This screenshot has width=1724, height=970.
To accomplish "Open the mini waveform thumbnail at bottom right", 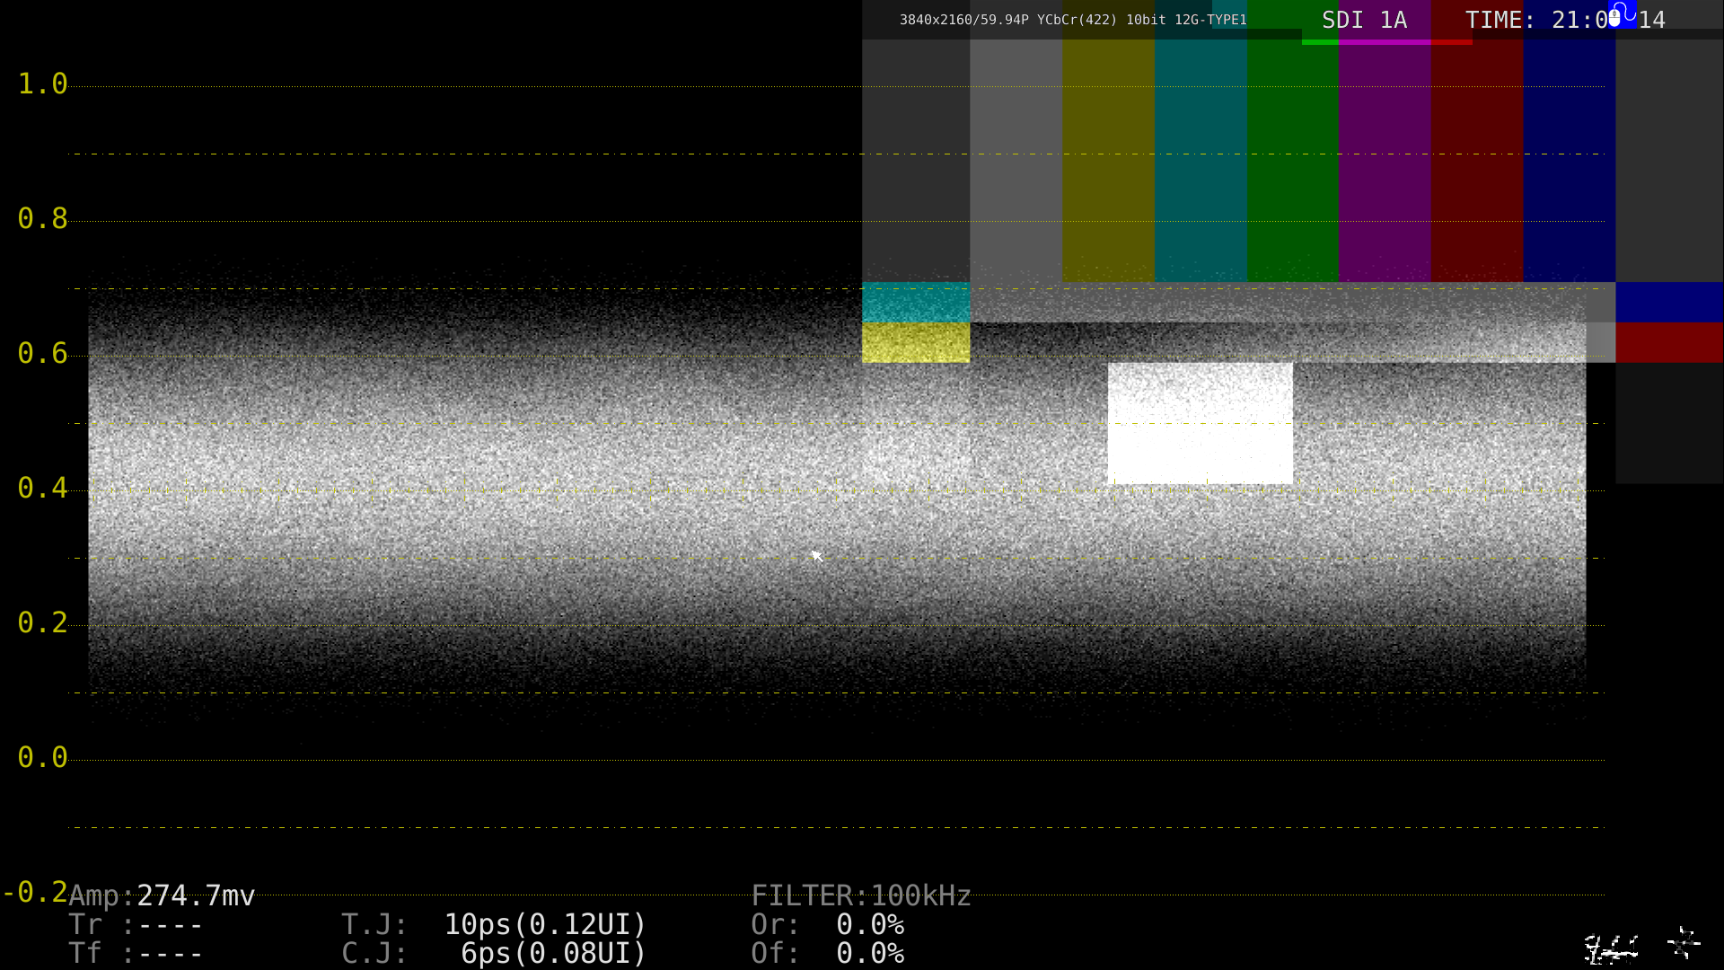I will 1611,948.
